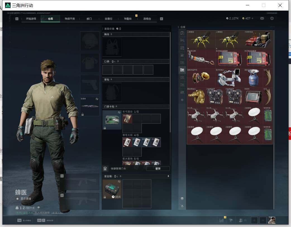
Task: Click the swap arrows on the melee knife slot
Action: (97, 99)
